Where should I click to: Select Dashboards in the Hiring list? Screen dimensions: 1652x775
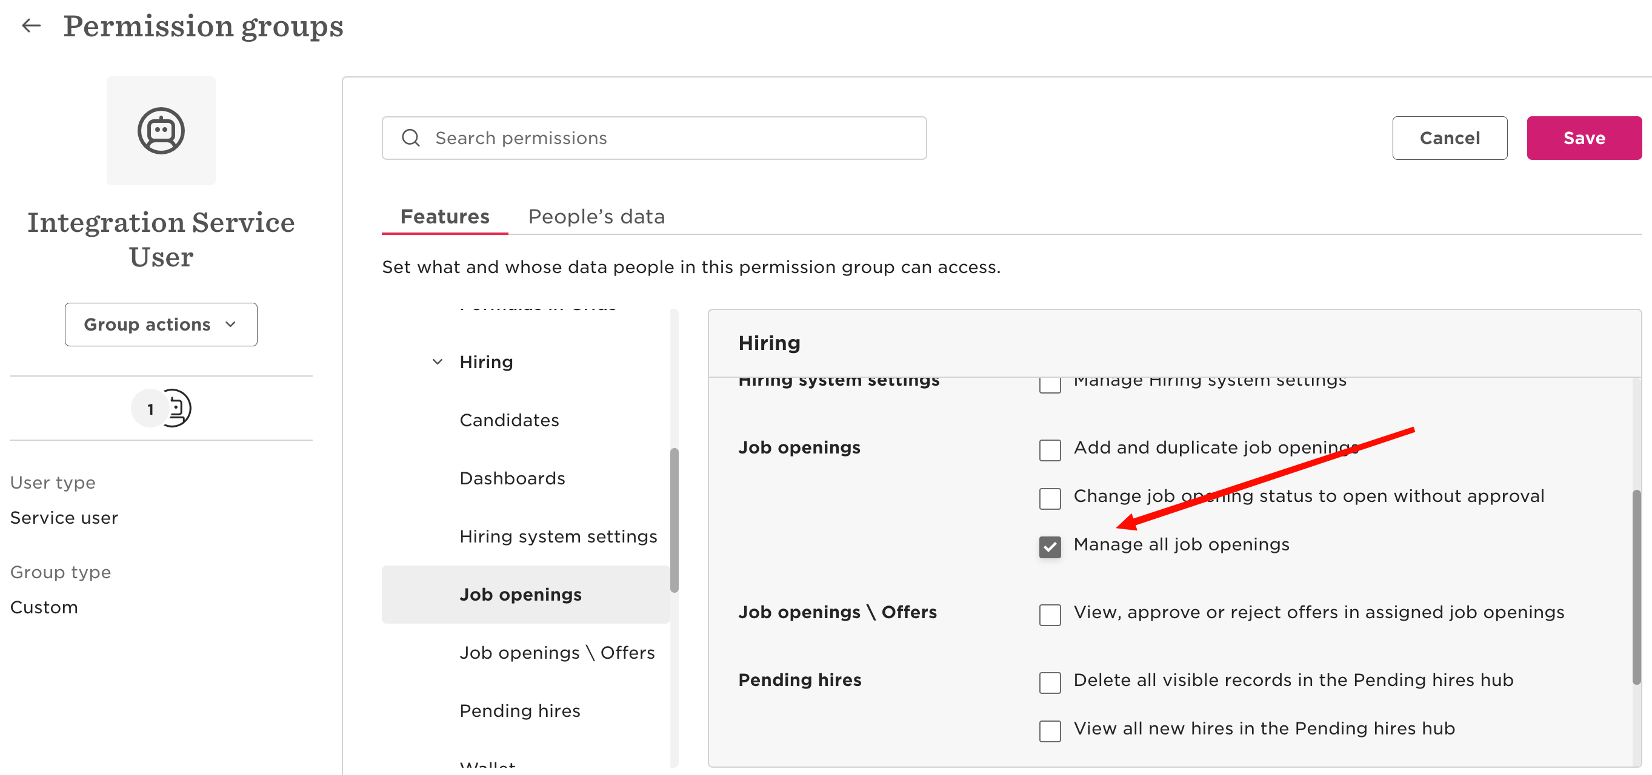pyautogui.click(x=513, y=478)
